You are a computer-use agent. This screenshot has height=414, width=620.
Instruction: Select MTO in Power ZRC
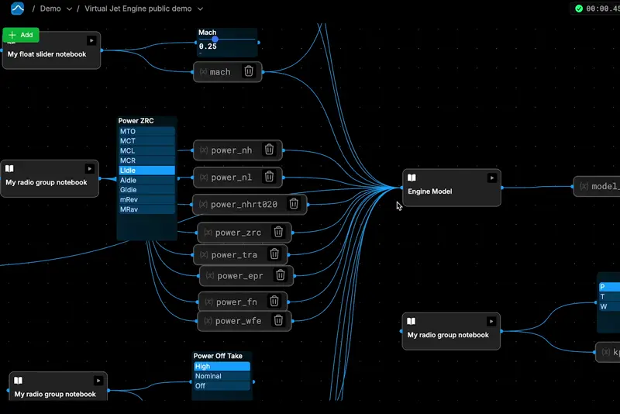(x=146, y=131)
